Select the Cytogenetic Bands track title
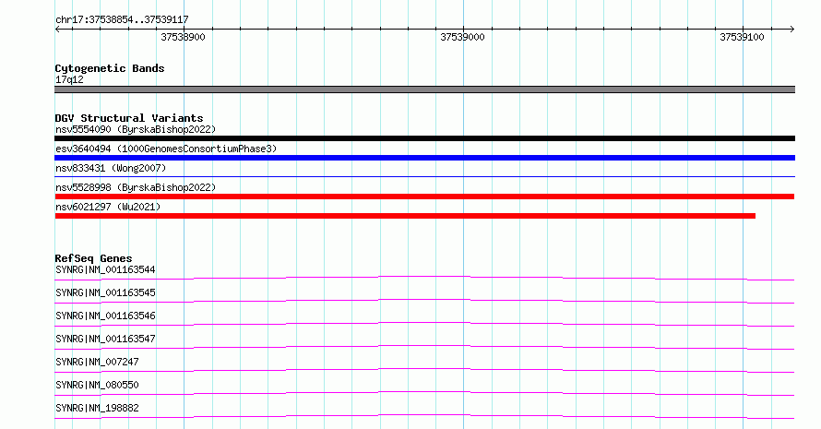821x429 pixels. pyautogui.click(x=110, y=68)
